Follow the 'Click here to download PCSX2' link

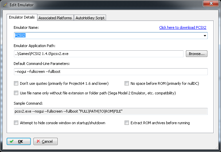point(183,27)
